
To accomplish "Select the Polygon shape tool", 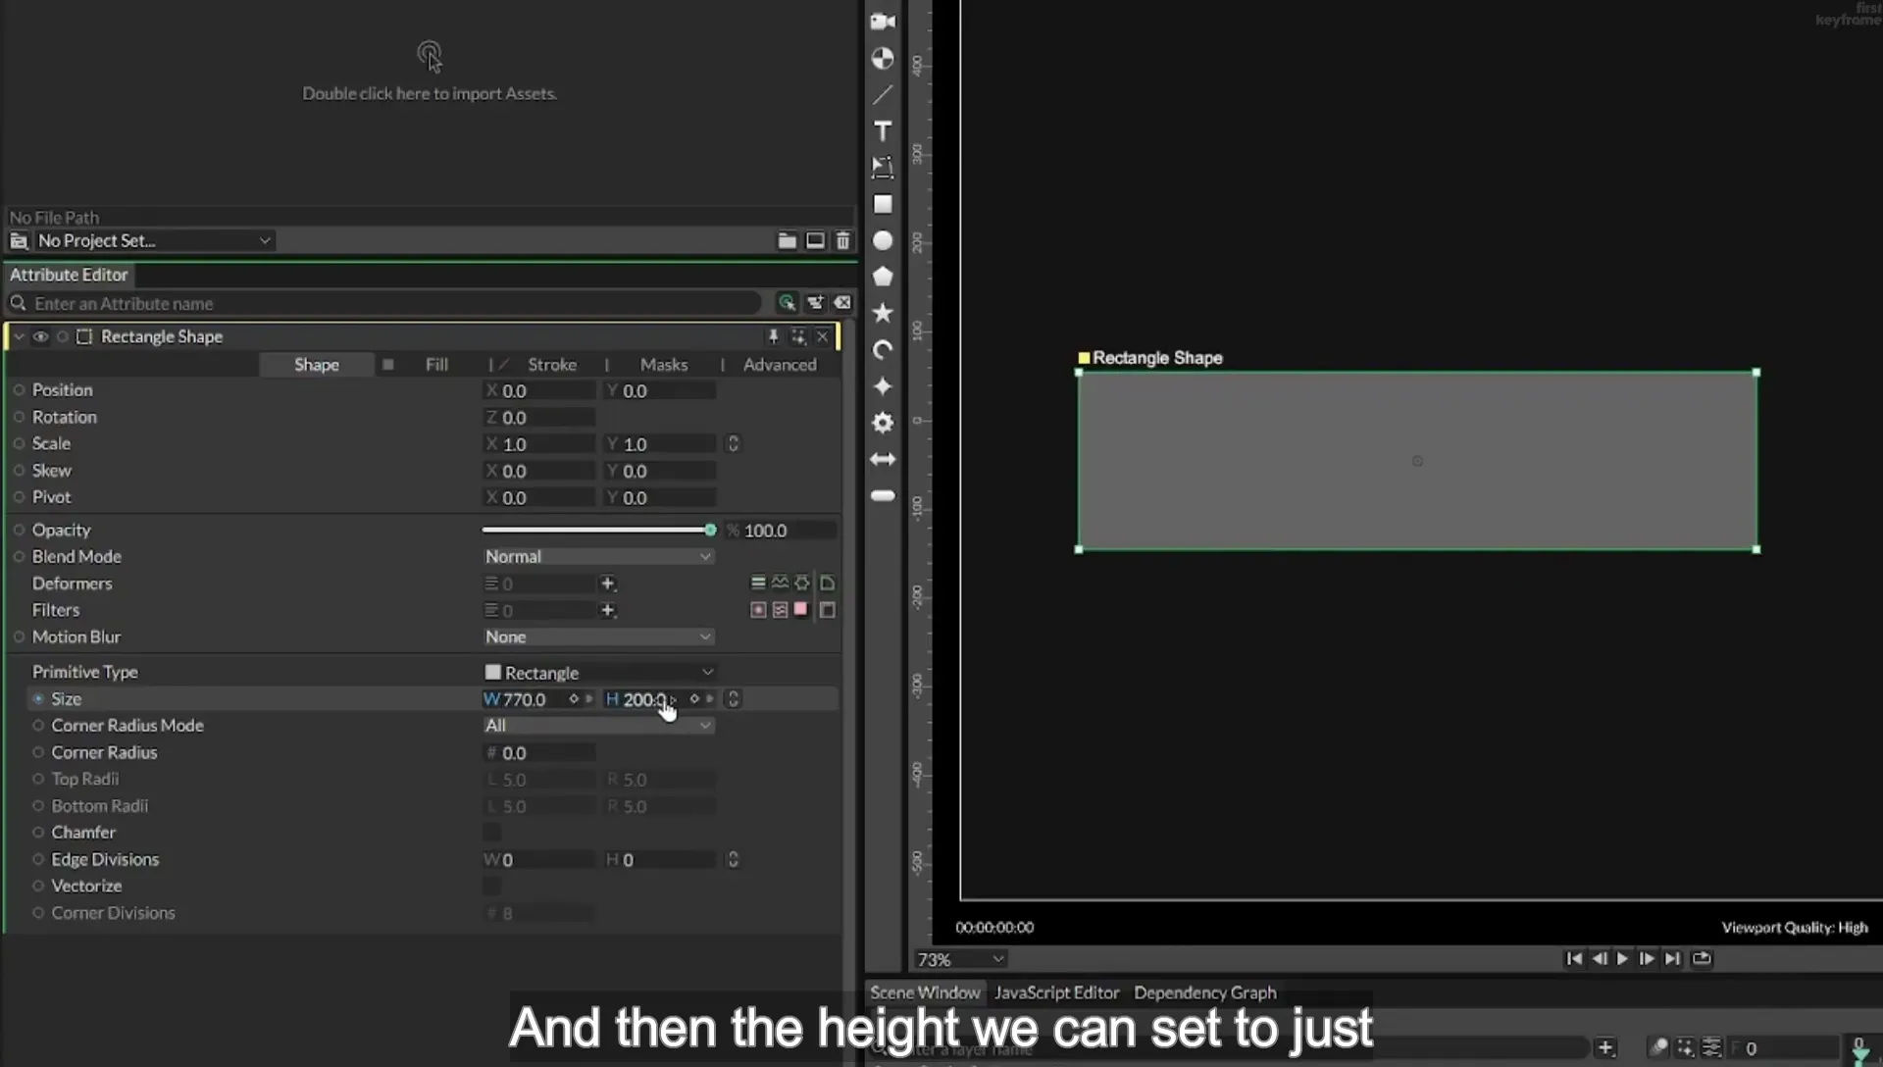I will (883, 277).
